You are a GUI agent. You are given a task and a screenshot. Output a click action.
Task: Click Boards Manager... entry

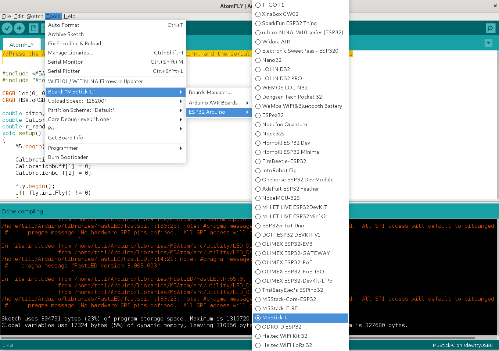coord(210,93)
